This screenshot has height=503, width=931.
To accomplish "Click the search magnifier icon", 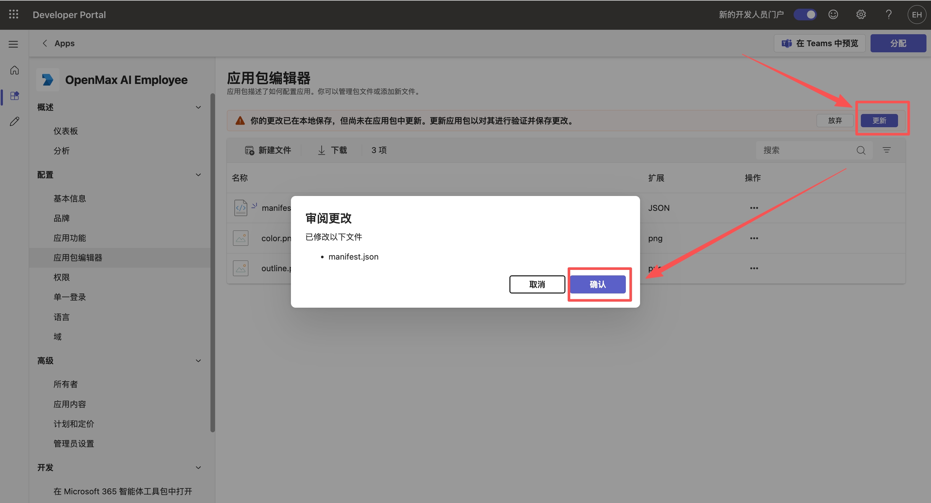I will (x=861, y=150).
